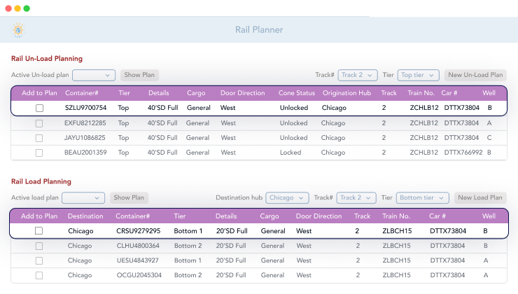Click the Origination Hub column header
This screenshot has height=294, width=518.
(x=346, y=93)
